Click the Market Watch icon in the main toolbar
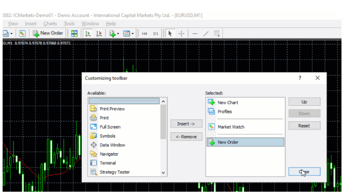Screen dimensions: 348x194 coord(23,33)
